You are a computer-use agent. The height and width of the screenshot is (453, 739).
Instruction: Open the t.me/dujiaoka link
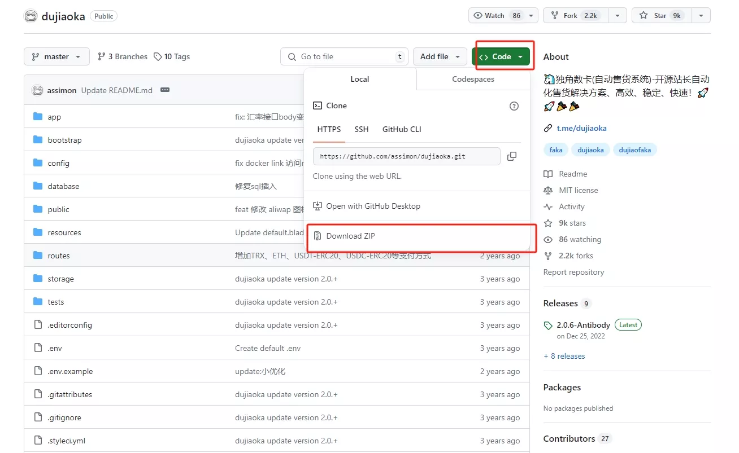[x=581, y=128]
